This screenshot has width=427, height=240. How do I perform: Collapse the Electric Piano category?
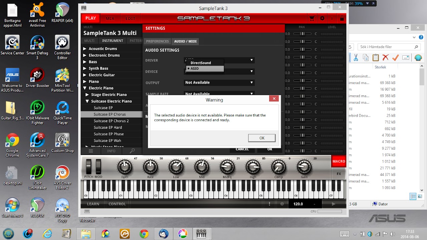[x=85, y=88]
